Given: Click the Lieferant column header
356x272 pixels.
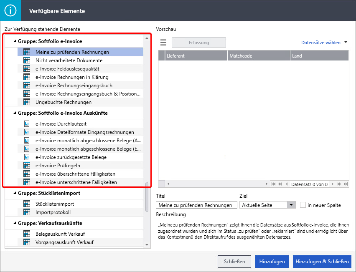Looking at the screenshot, I should [x=196, y=56].
